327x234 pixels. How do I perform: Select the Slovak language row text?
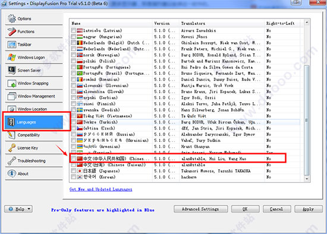click(x=103, y=91)
